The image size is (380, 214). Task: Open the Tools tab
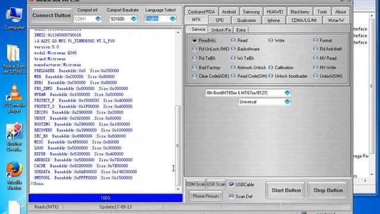(322, 12)
